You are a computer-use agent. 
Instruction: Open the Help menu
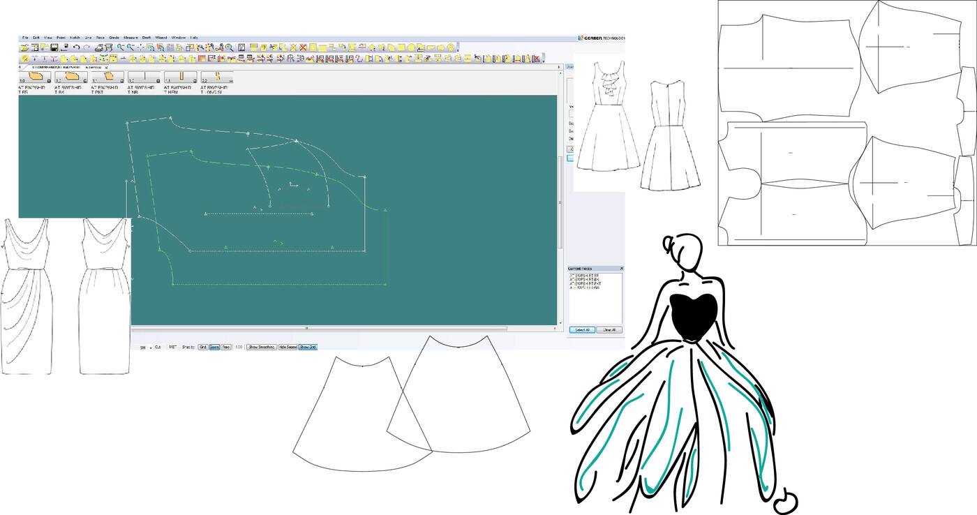[x=194, y=38]
